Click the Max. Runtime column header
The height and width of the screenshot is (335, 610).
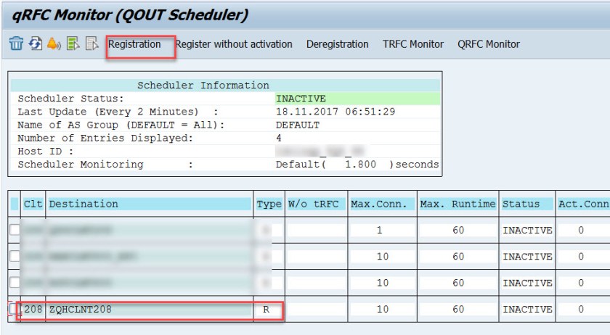point(458,204)
